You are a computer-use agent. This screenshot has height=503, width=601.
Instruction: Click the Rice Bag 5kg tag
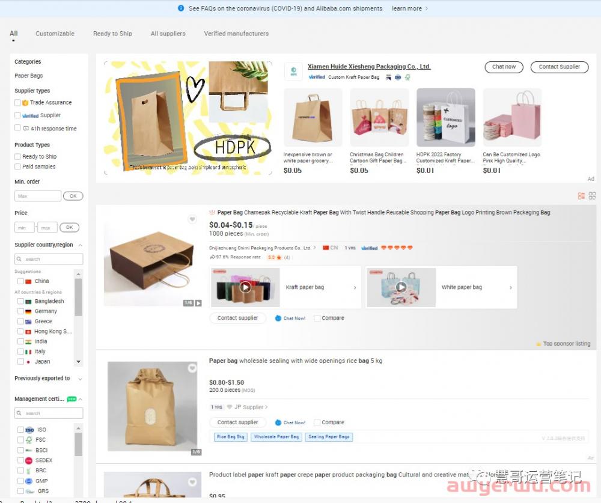pos(230,437)
